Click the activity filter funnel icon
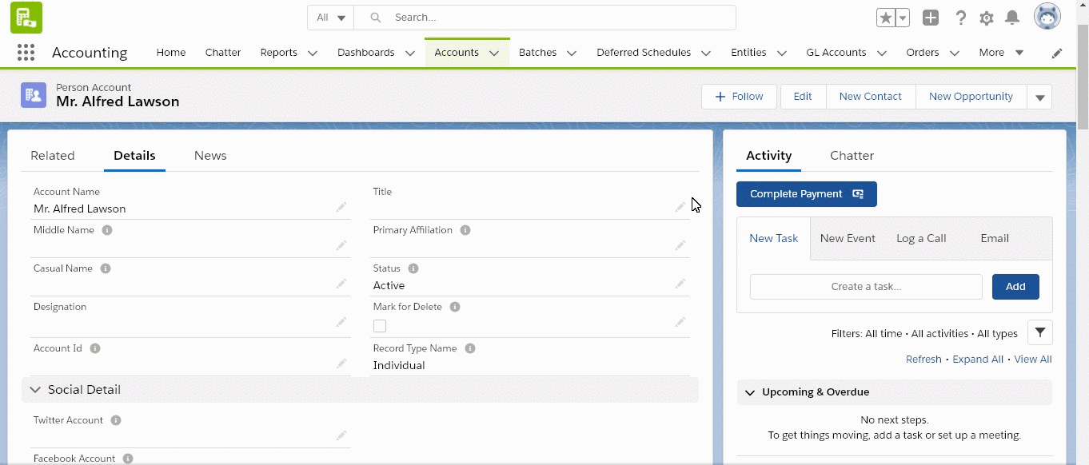 tap(1039, 332)
